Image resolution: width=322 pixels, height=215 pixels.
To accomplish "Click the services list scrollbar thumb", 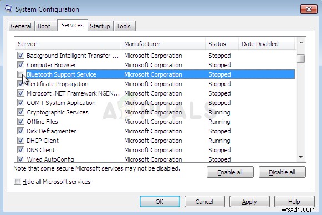I will coord(301,58).
